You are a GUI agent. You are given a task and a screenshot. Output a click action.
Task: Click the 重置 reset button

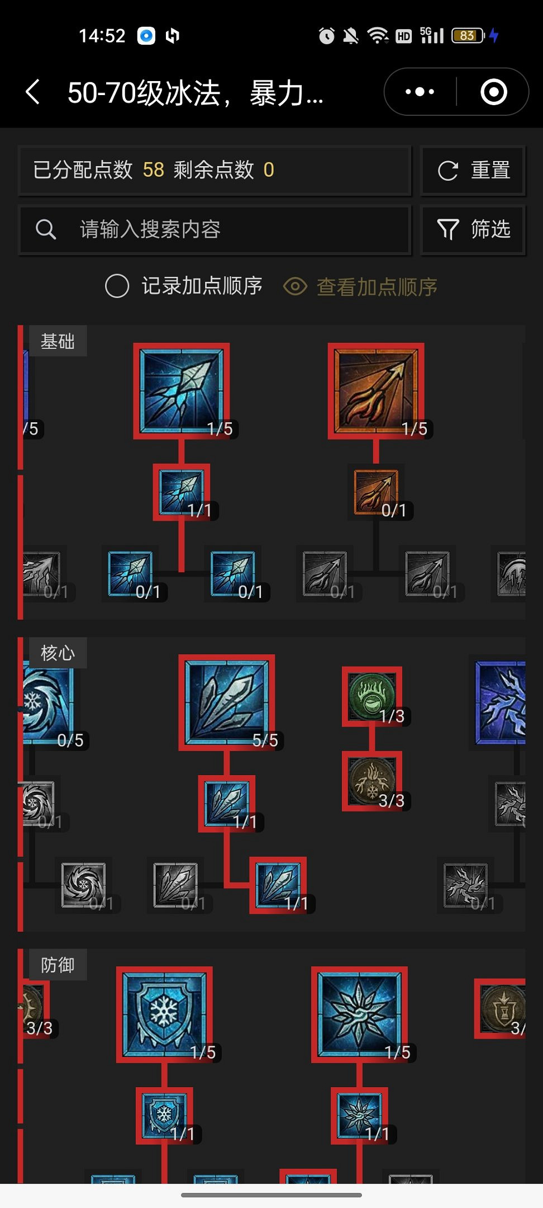pos(473,170)
